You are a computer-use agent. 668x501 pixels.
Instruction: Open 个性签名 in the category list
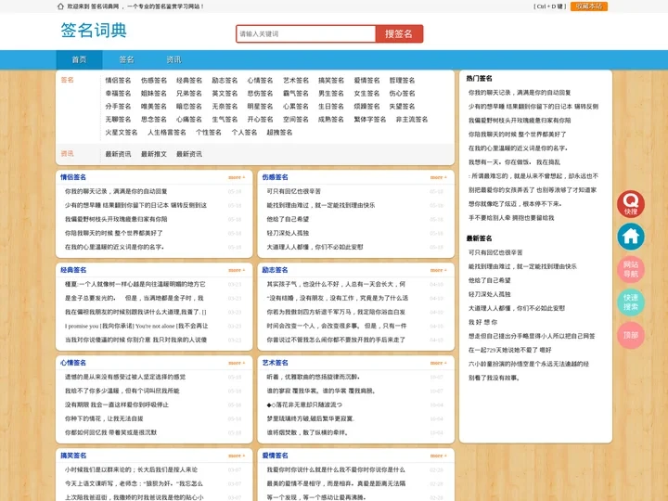point(209,133)
